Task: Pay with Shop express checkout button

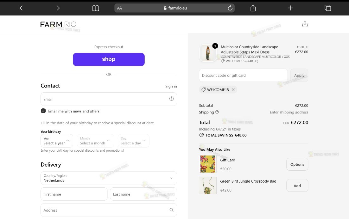Action: 109,59
